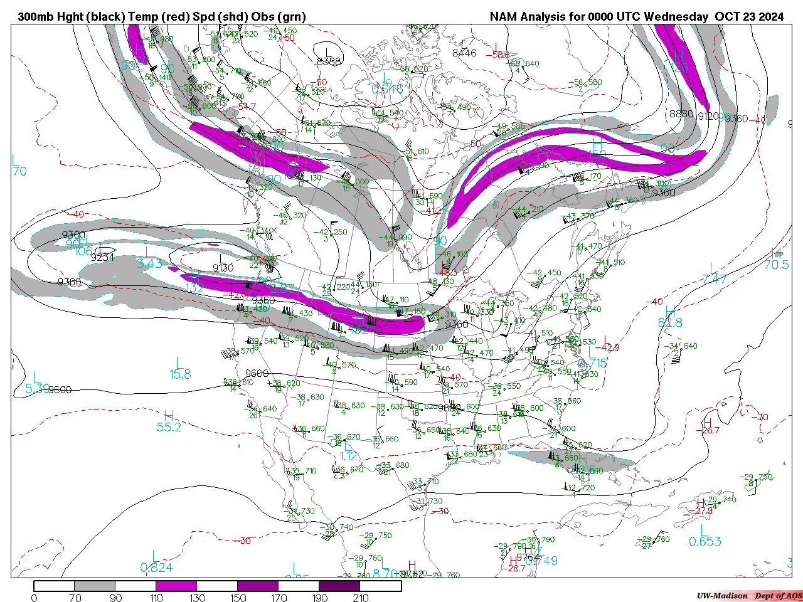Click the cyan H marker labeled 61.8

(x=670, y=311)
